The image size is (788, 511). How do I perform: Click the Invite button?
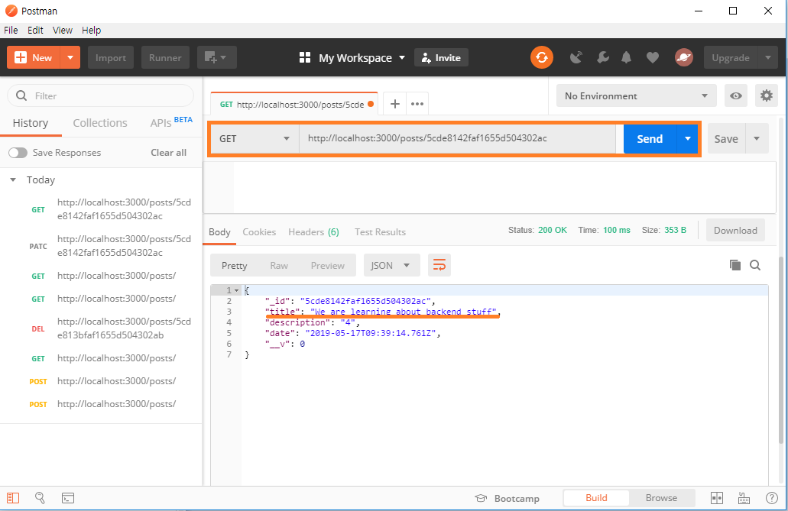441,57
